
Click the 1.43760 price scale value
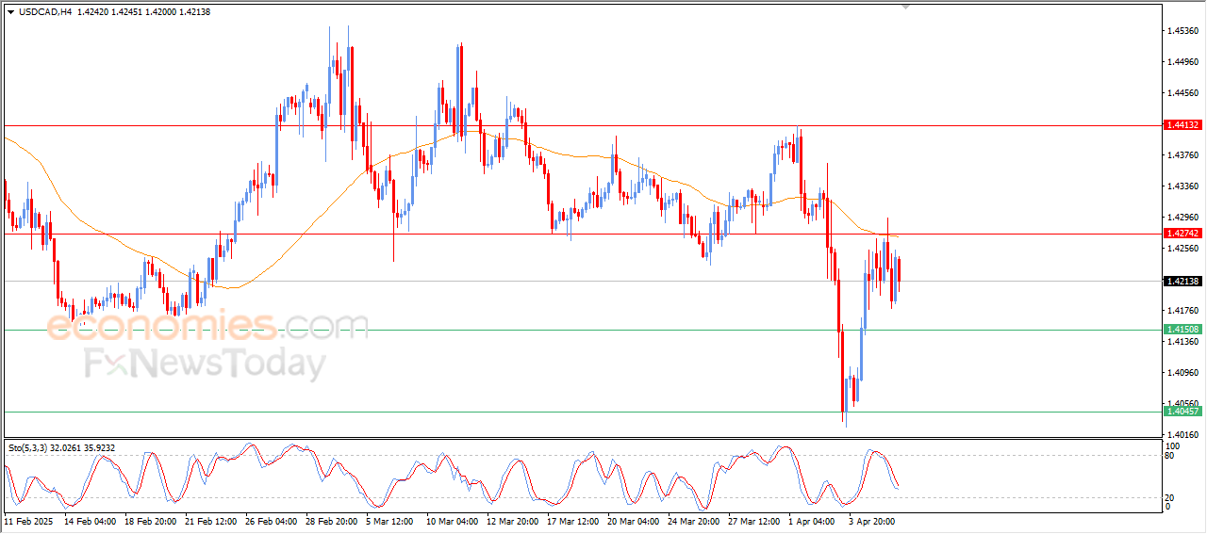(1183, 155)
